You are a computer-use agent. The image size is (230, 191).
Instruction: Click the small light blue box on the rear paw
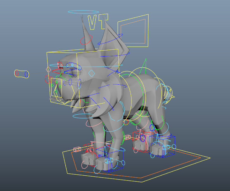tap(166, 147)
